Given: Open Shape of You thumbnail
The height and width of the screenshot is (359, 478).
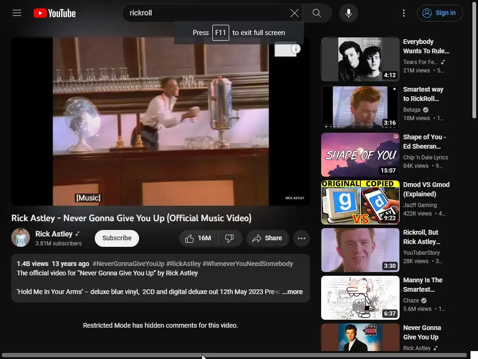Looking at the screenshot, I should pyautogui.click(x=360, y=155).
